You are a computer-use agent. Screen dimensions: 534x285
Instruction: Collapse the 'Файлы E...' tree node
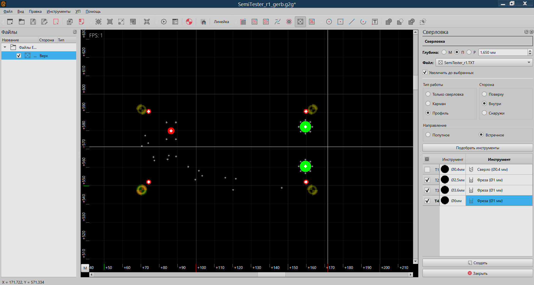tap(5, 47)
